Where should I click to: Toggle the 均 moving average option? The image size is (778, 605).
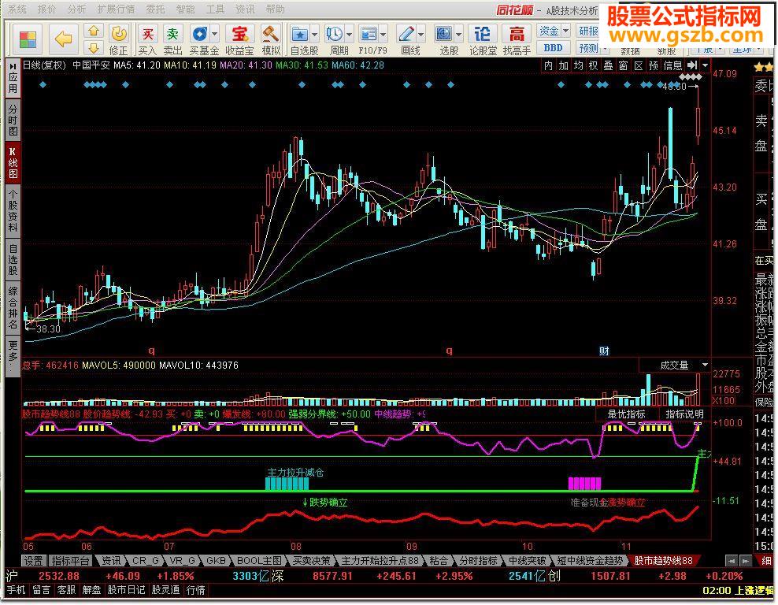[x=578, y=65]
